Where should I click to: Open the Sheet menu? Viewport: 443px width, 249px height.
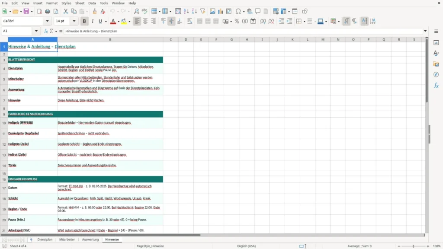tap(80, 3)
